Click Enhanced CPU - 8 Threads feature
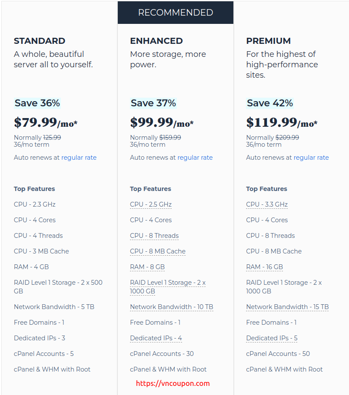Image resolution: width=349 pixels, height=395 pixels. pyautogui.click(x=154, y=236)
